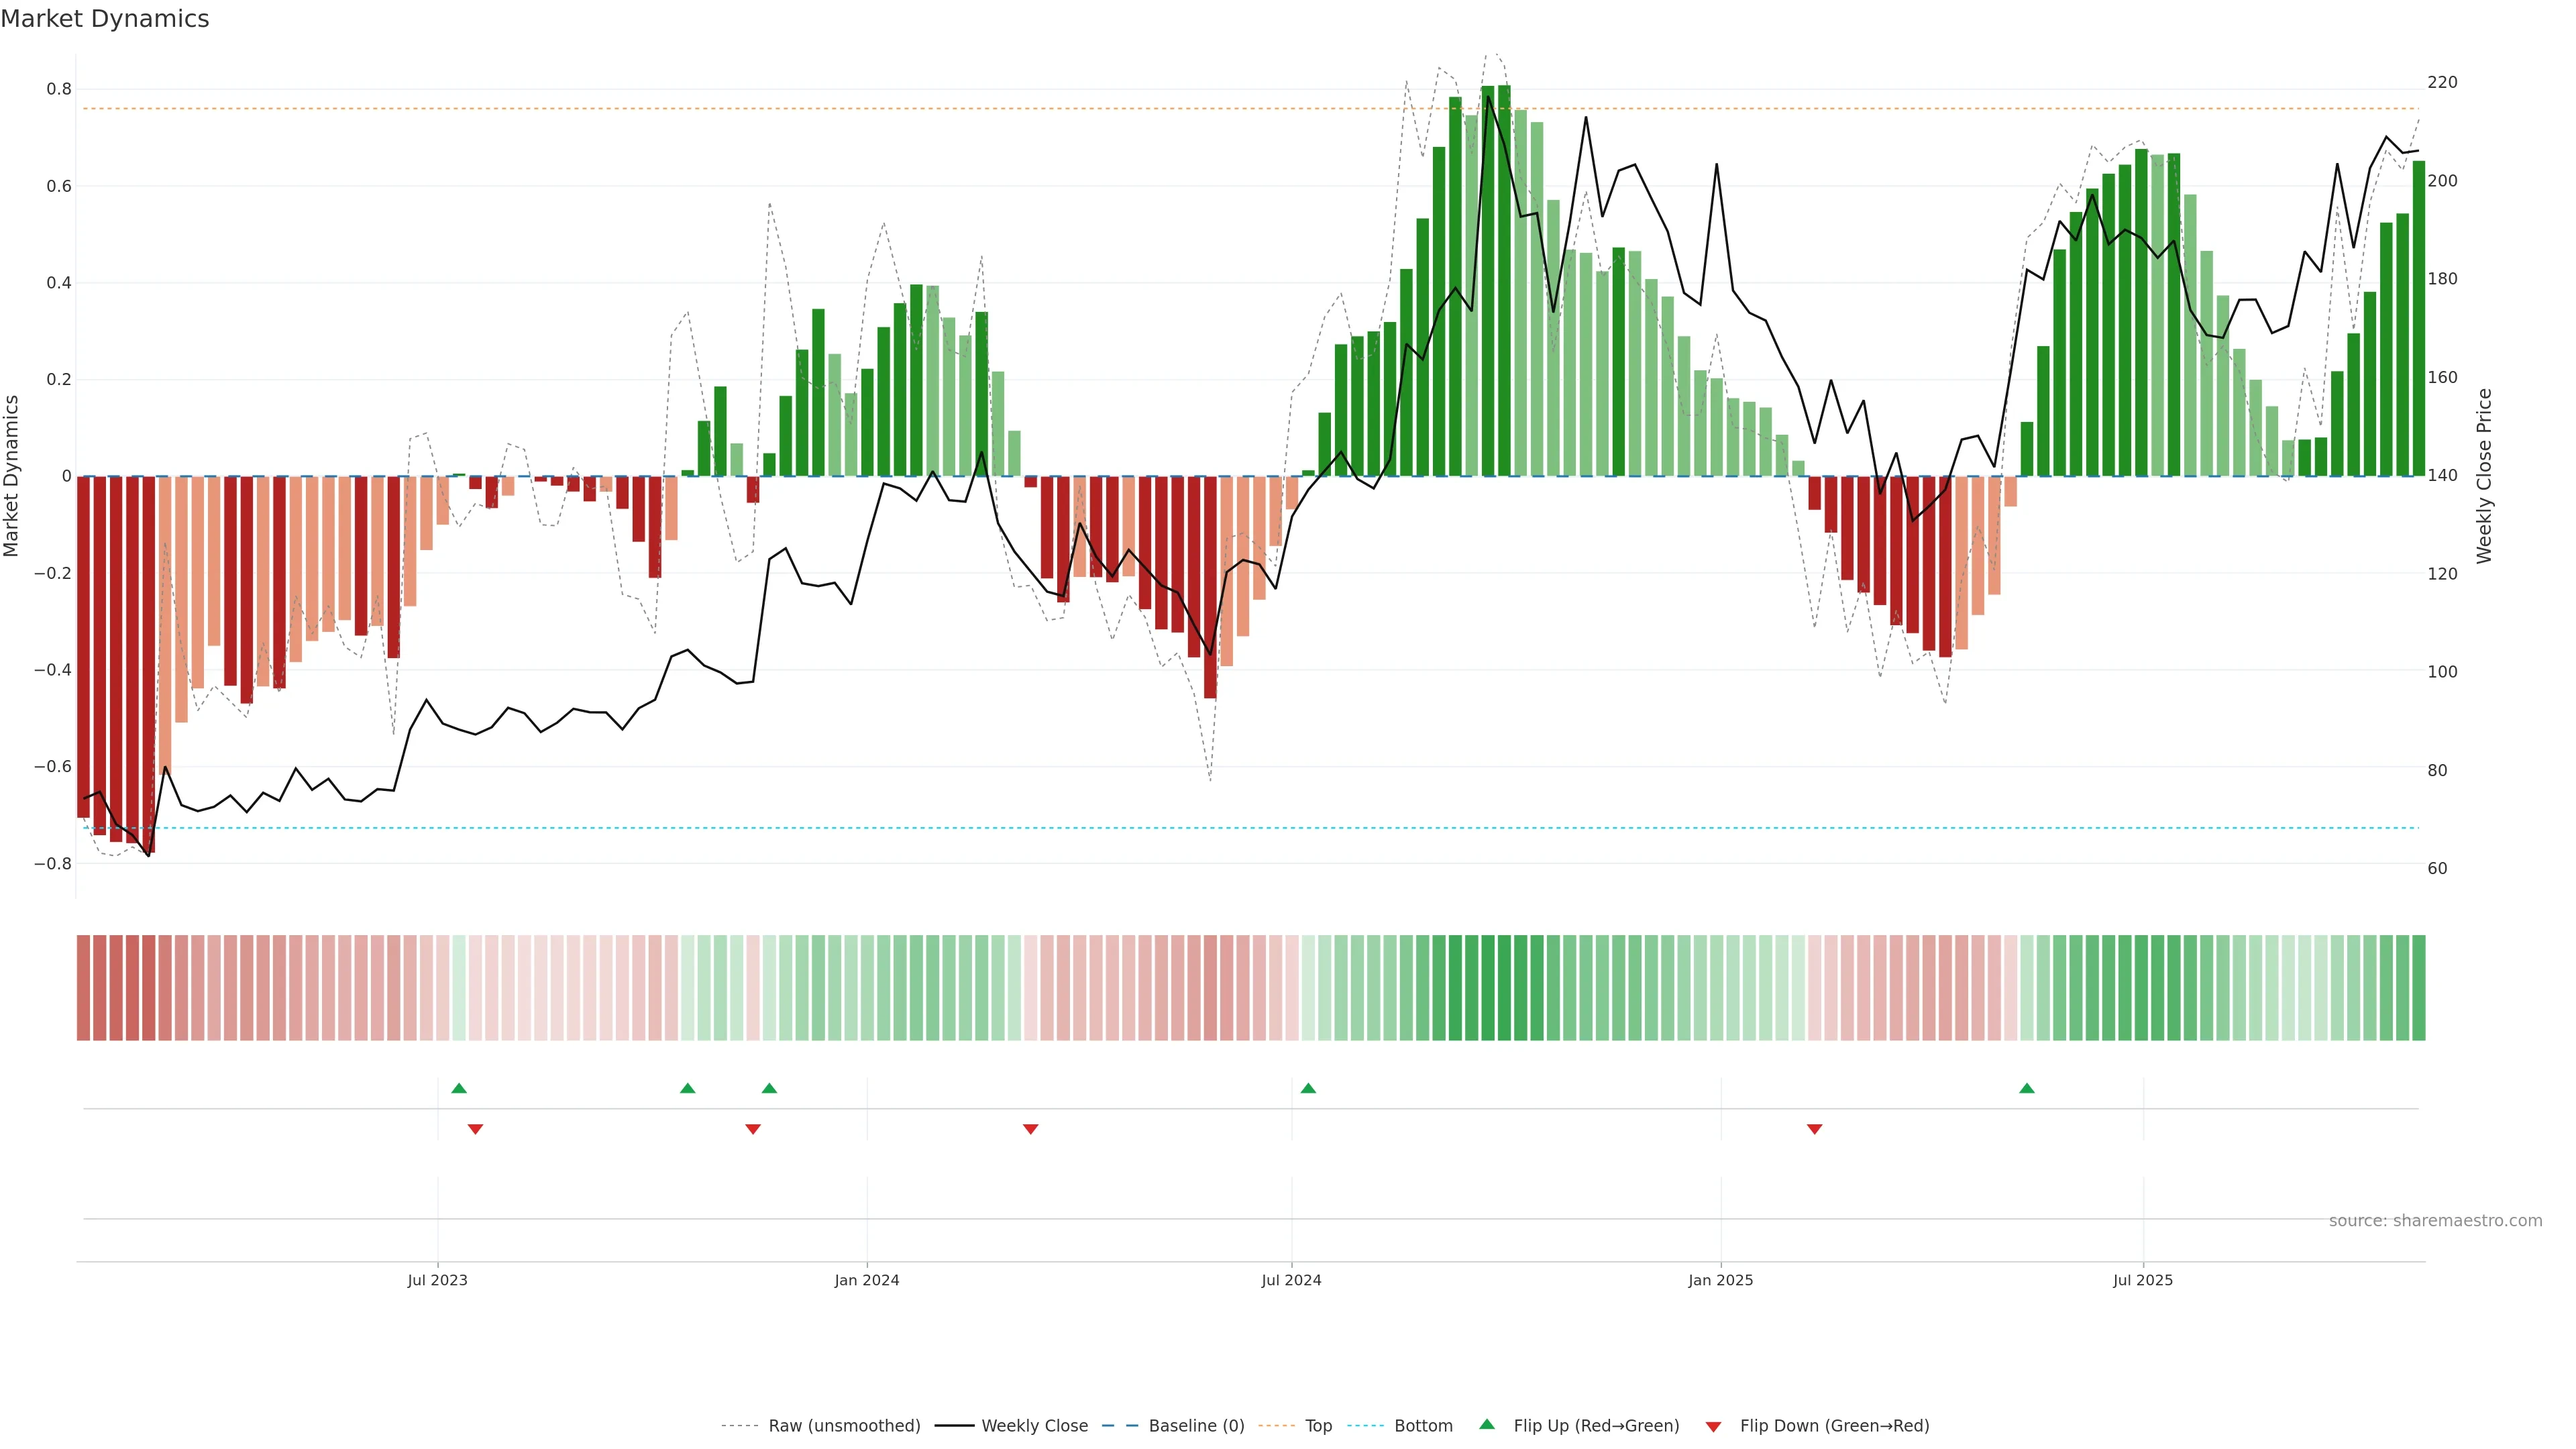This screenshot has height=1449, width=2576.
Task: Click the Market Dynamics chart title
Action: pos(105,19)
